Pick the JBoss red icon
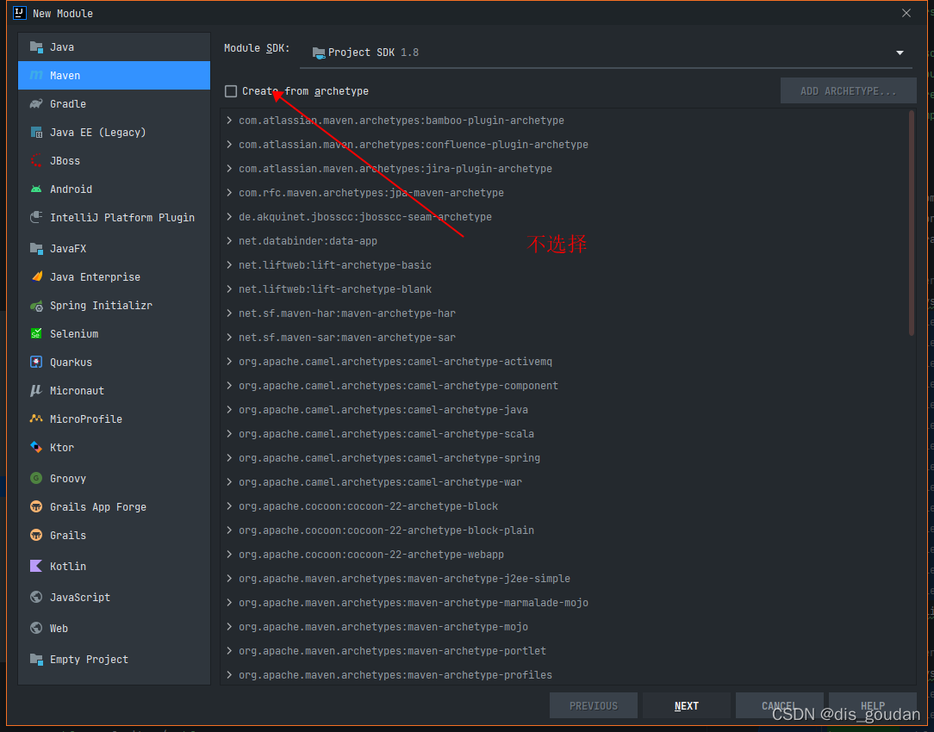The width and height of the screenshot is (934, 732). [x=36, y=161]
